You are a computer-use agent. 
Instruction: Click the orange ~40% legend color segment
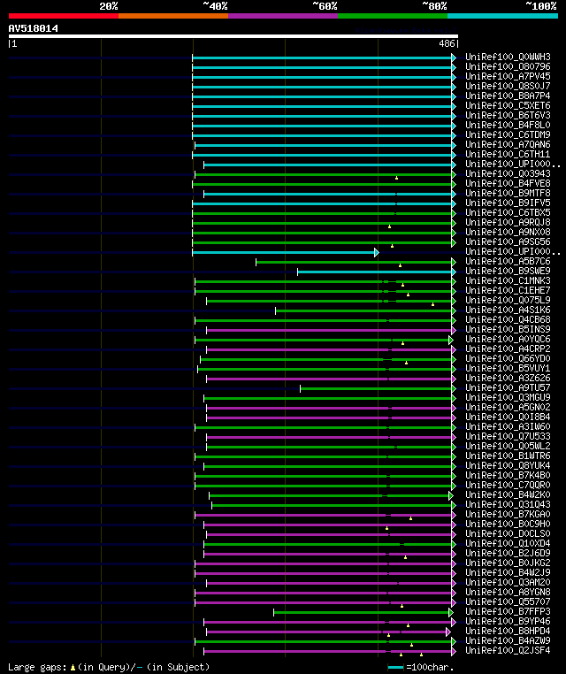click(173, 16)
